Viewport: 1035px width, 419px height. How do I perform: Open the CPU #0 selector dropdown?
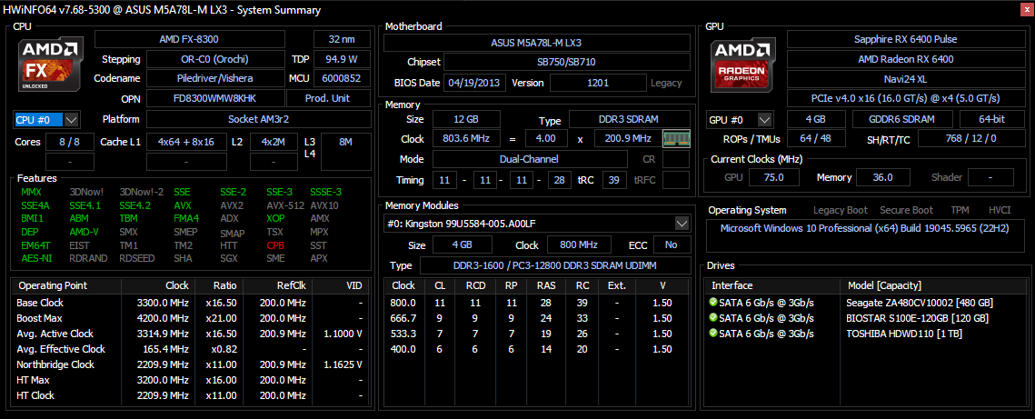point(72,119)
